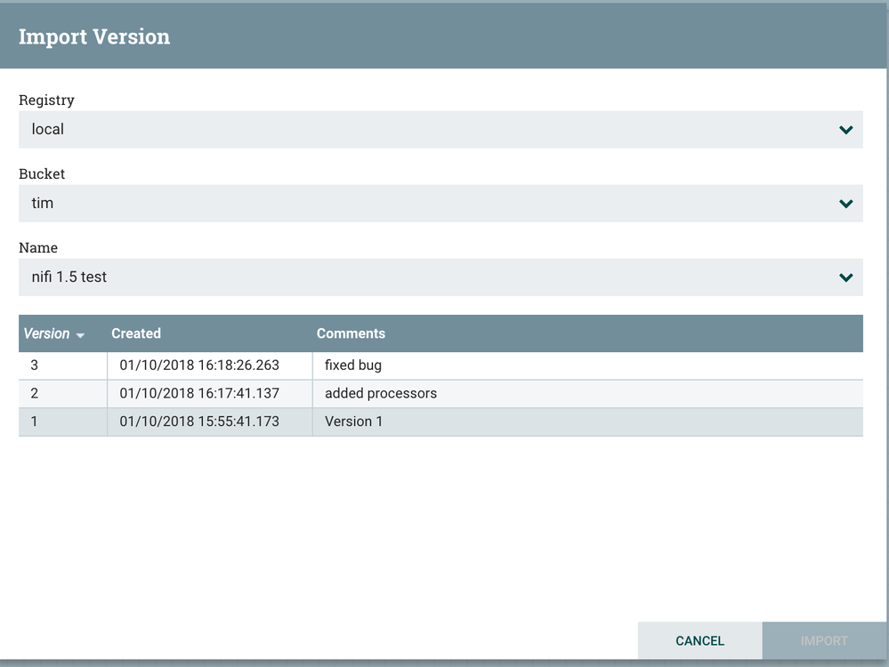Click the Name dropdown chevron icon
The image size is (889, 667).
pos(845,277)
